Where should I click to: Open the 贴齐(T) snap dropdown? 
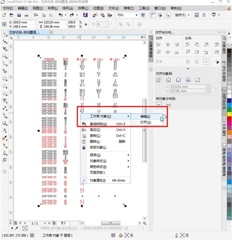[x=189, y=15]
